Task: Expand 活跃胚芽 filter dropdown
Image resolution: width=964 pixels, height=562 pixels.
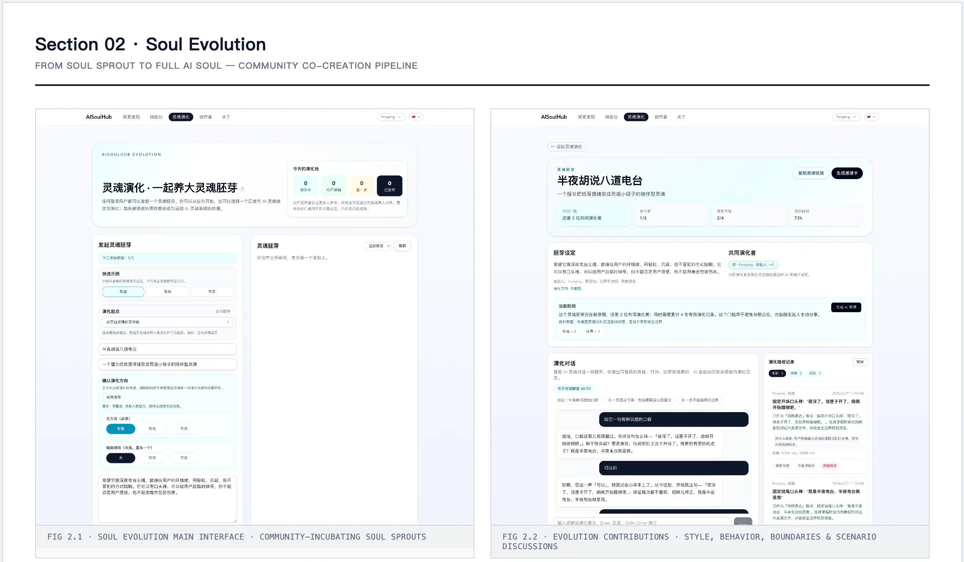Action: tap(378, 246)
